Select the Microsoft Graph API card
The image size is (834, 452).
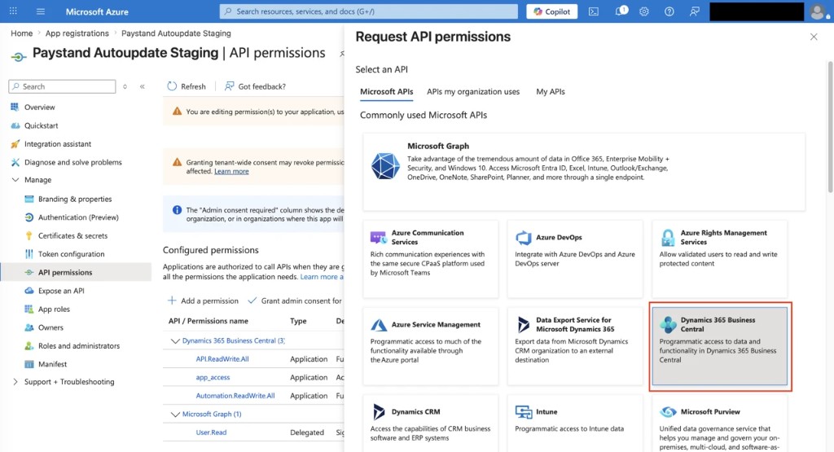coord(584,171)
